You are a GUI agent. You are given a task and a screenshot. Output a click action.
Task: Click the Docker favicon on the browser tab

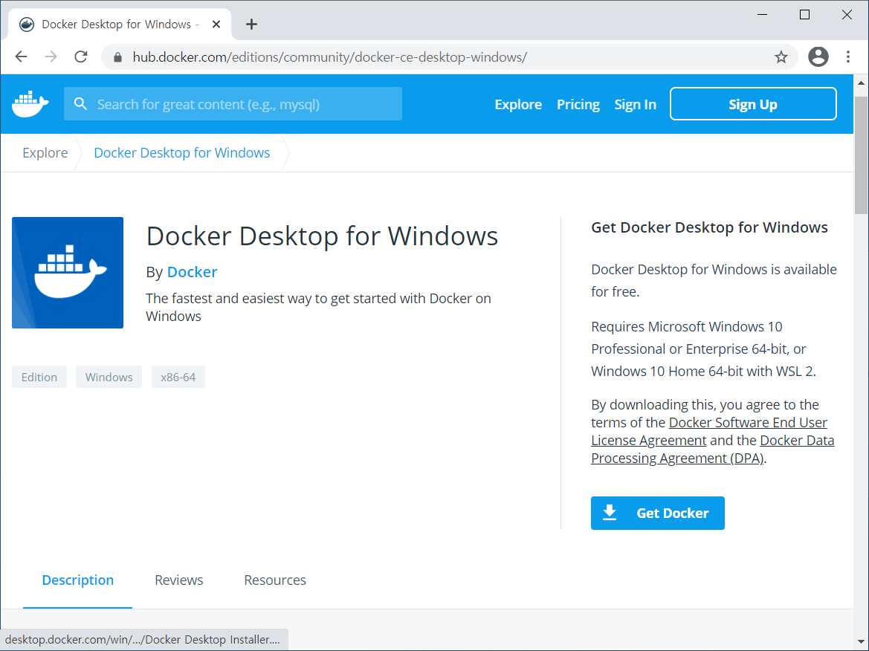tap(27, 25)
